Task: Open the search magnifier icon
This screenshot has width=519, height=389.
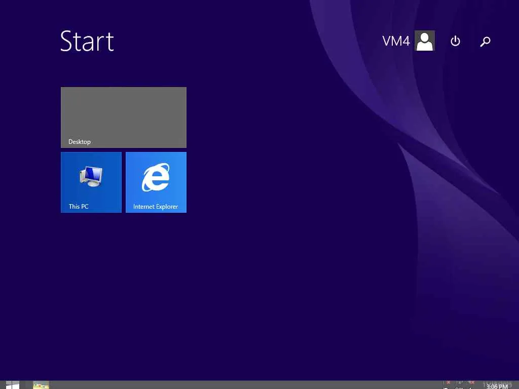Action: pos(485,42)
